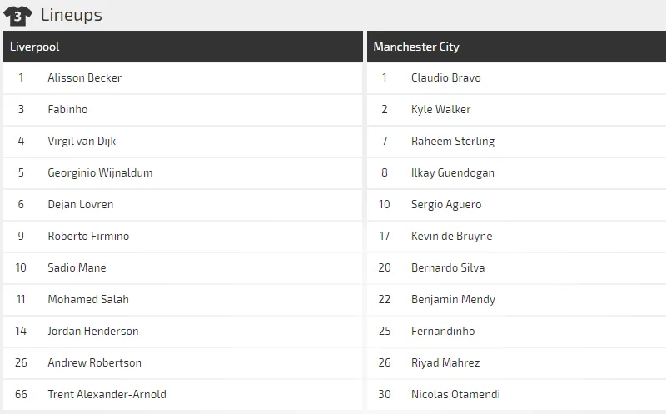The image size is (666, 414).
Task: Click Kevin de Bruyne's name
Action: 451,236
